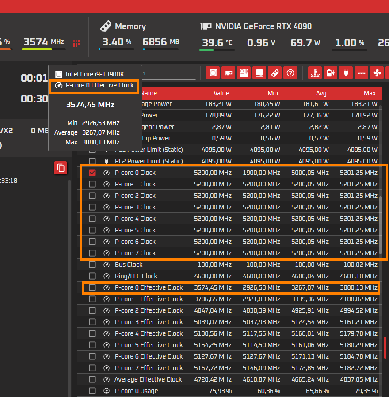Viewport: 389px width, 397px height.
Task: Click the sensor table vertical scrollbar
Action: pos(381,225)
